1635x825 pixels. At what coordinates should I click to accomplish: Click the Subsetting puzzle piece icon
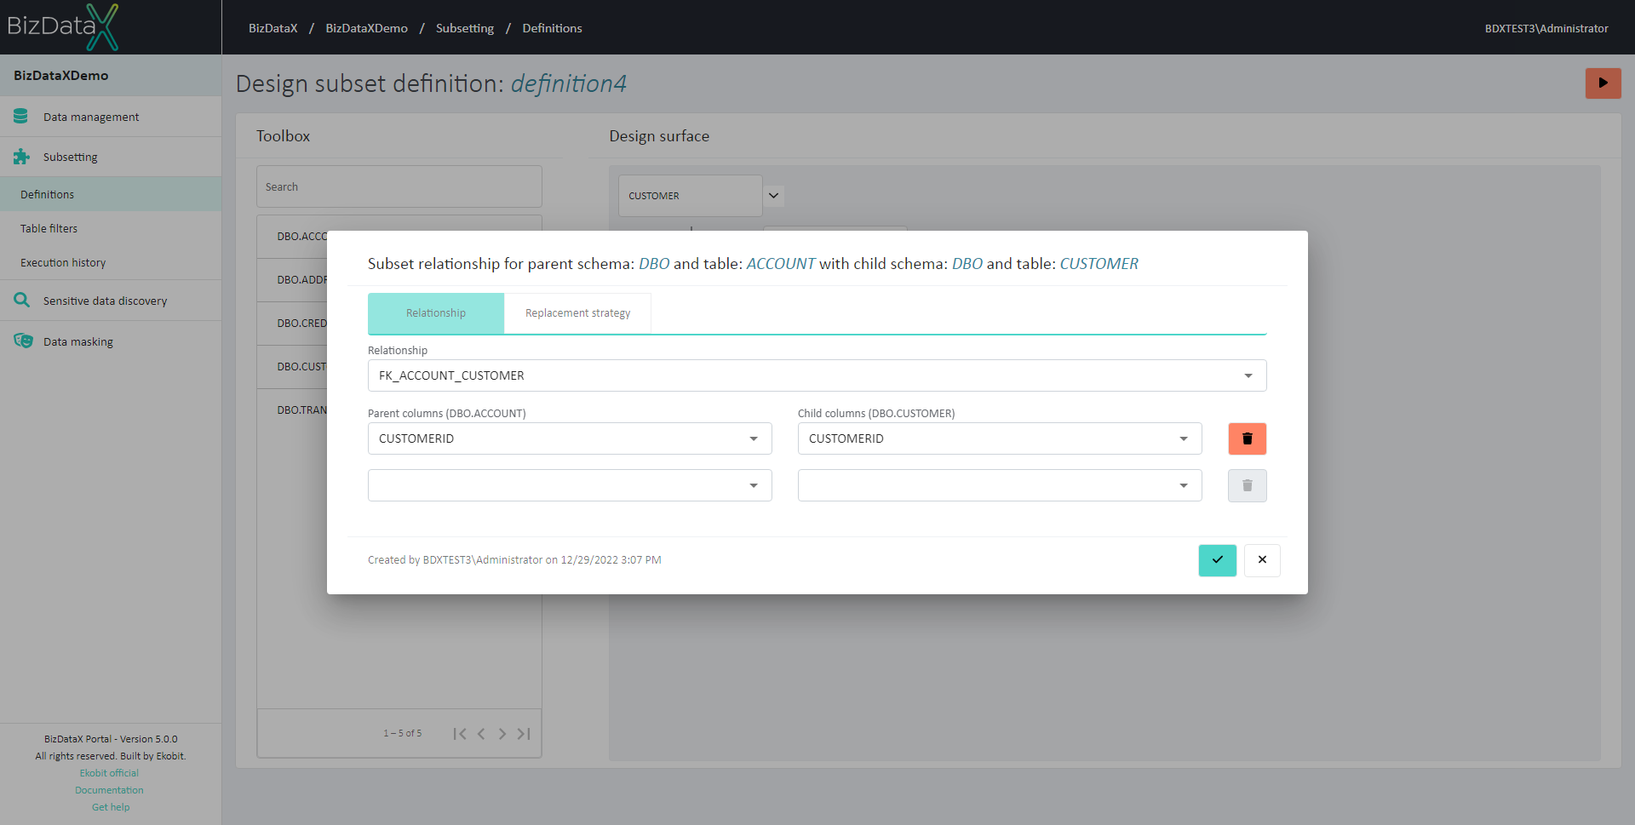[21, 157]
